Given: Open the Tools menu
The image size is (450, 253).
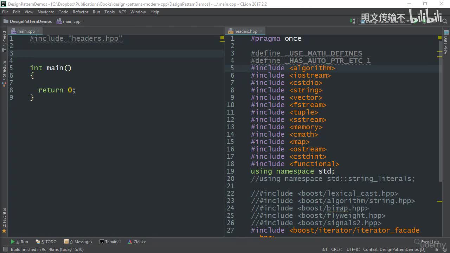Looking at the screenshot, I should tap(109, 12).
